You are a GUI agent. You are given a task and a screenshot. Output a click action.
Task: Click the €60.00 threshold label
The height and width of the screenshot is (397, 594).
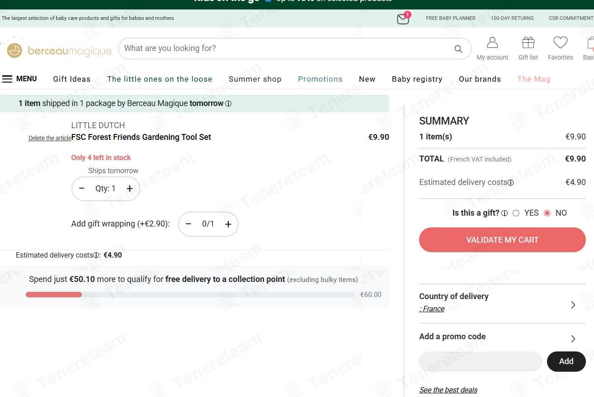371,295
